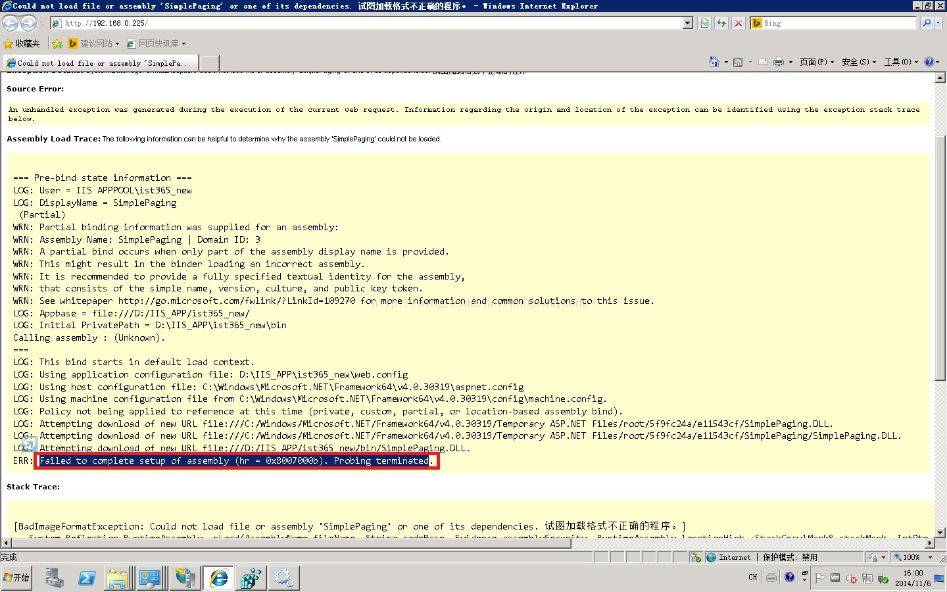The width and height of the screenshot is (947, 592).
Task: Open the search provider dropdown arrow
Action: pos(938,23)
